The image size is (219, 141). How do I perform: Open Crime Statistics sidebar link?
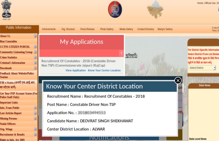8,57
